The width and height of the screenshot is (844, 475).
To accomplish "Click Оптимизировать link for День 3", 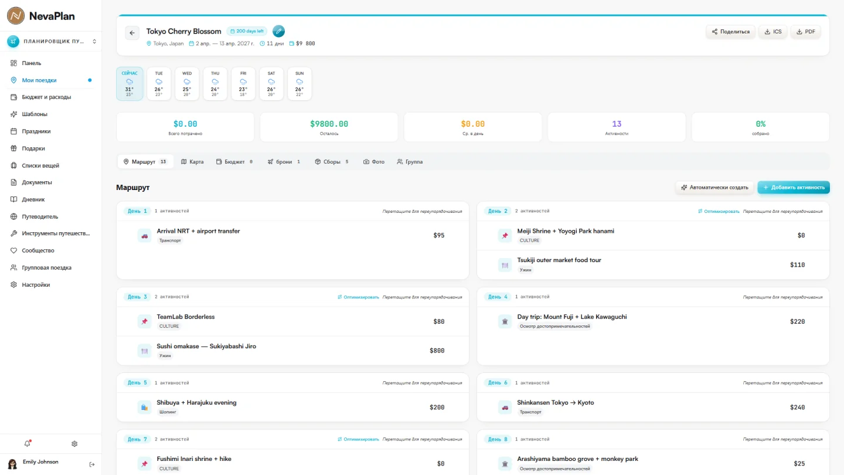I will (358, 297).
